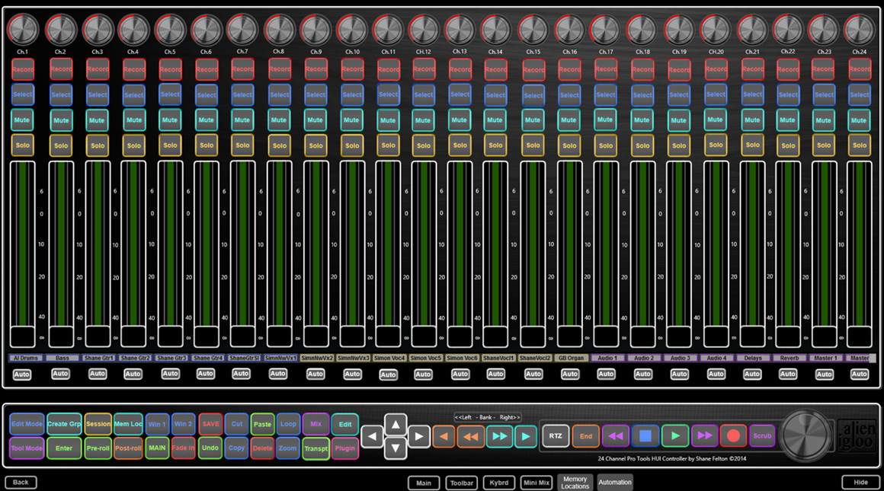Viewport: 884px width, 491px height.
Task: Rewind using the purple transport button
Action: click(x=616, y=436)
